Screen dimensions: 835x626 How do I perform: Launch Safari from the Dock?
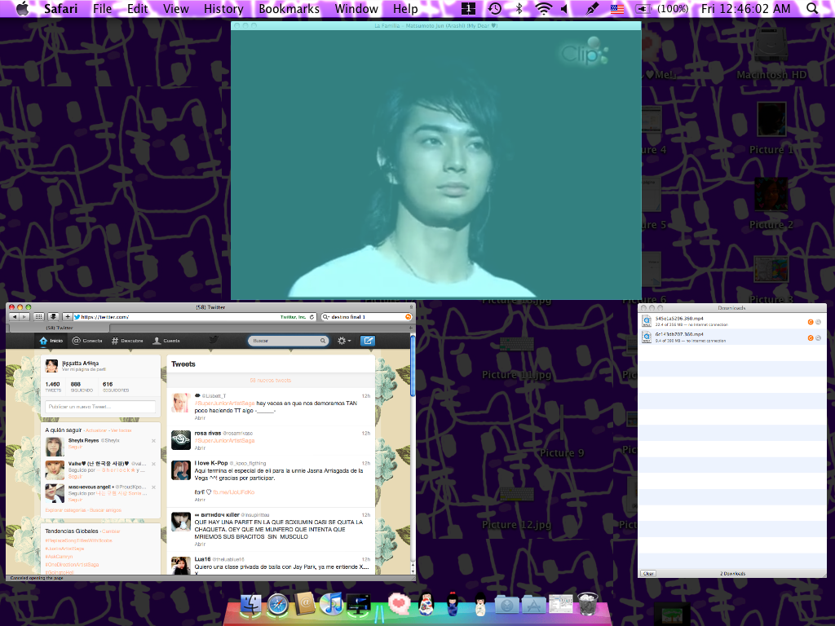pos(278,605)
